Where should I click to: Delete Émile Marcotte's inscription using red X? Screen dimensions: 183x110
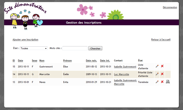click(162, 74)
